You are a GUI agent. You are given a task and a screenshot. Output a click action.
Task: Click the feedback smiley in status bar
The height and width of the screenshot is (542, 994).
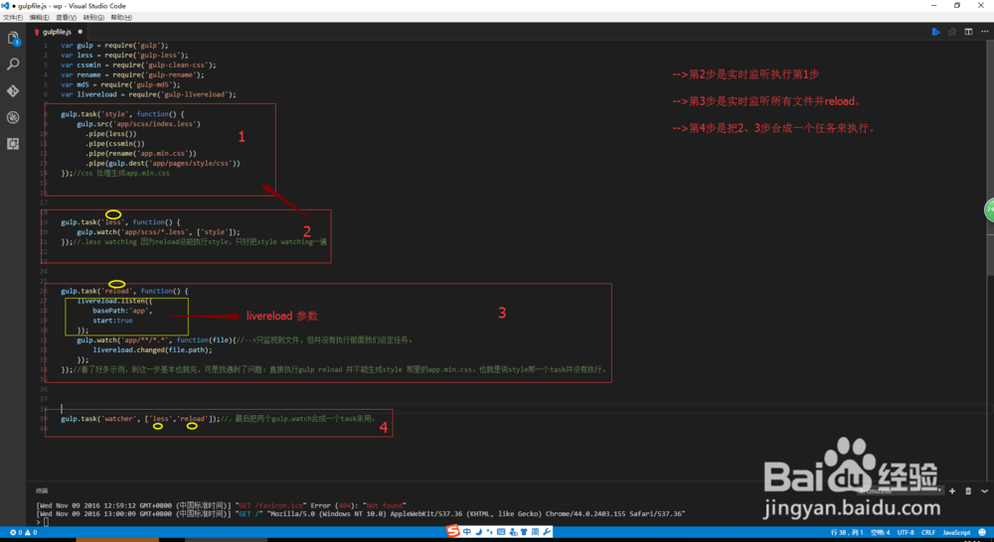(982, 532)
